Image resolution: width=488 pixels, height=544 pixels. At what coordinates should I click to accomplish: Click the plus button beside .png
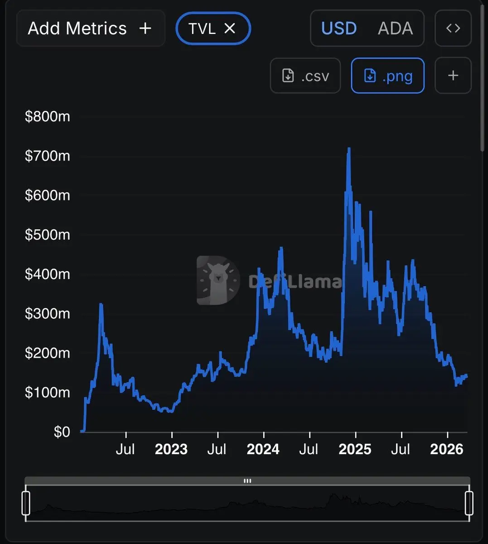(x=453, y=76)
